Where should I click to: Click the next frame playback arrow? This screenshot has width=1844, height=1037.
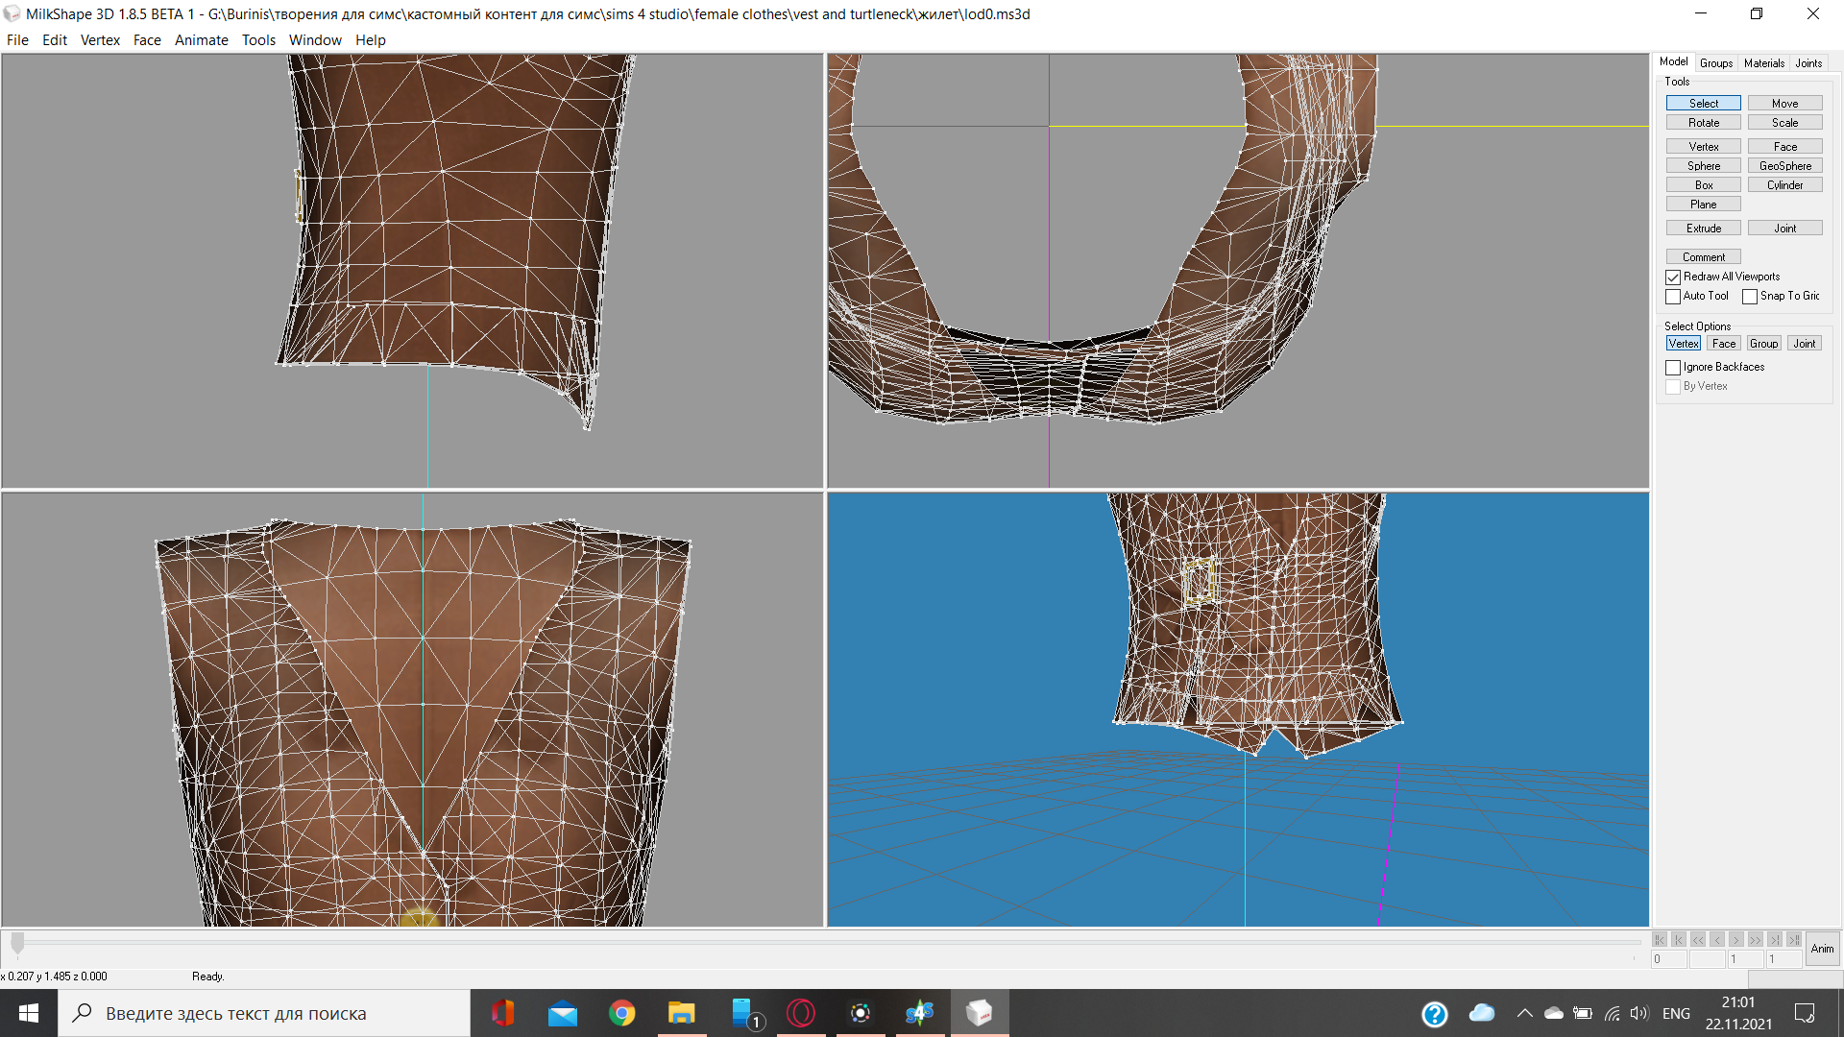point(1736,940)
